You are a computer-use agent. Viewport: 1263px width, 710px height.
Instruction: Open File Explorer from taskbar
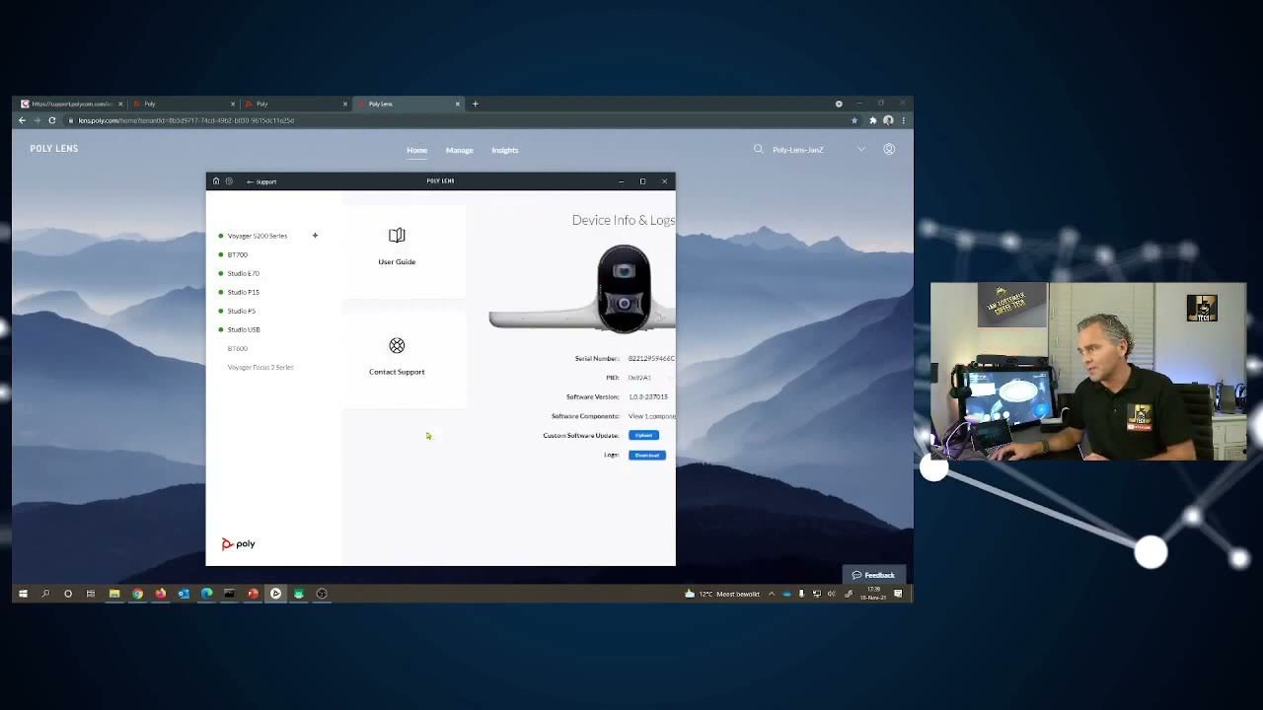coord(114,594)
